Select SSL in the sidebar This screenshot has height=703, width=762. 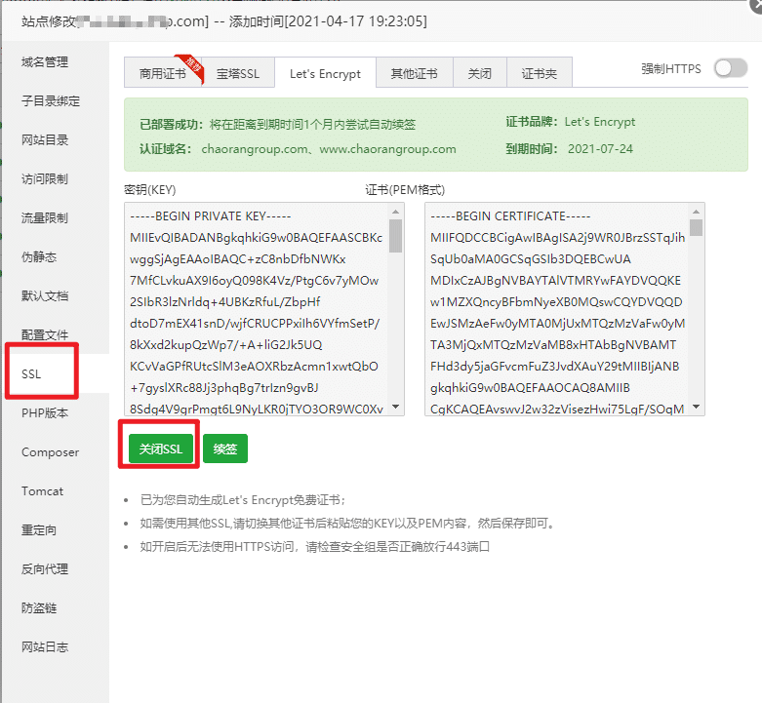(31, 373)
